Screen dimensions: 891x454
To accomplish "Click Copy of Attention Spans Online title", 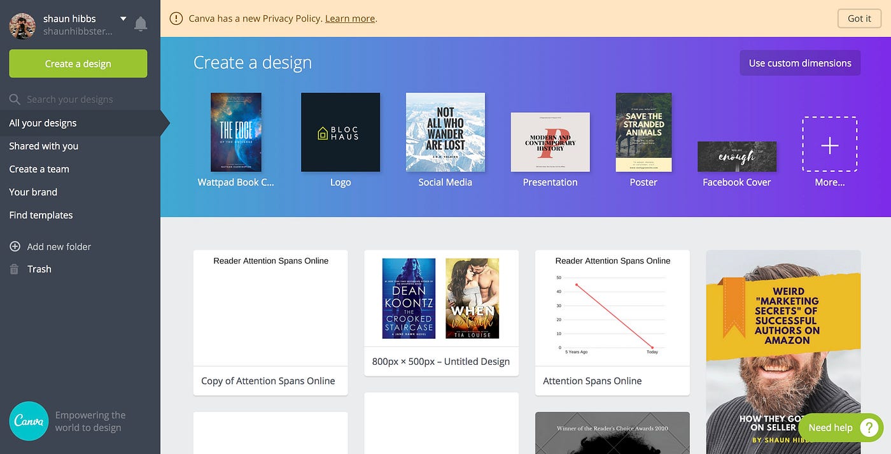I will click(268, 381).
